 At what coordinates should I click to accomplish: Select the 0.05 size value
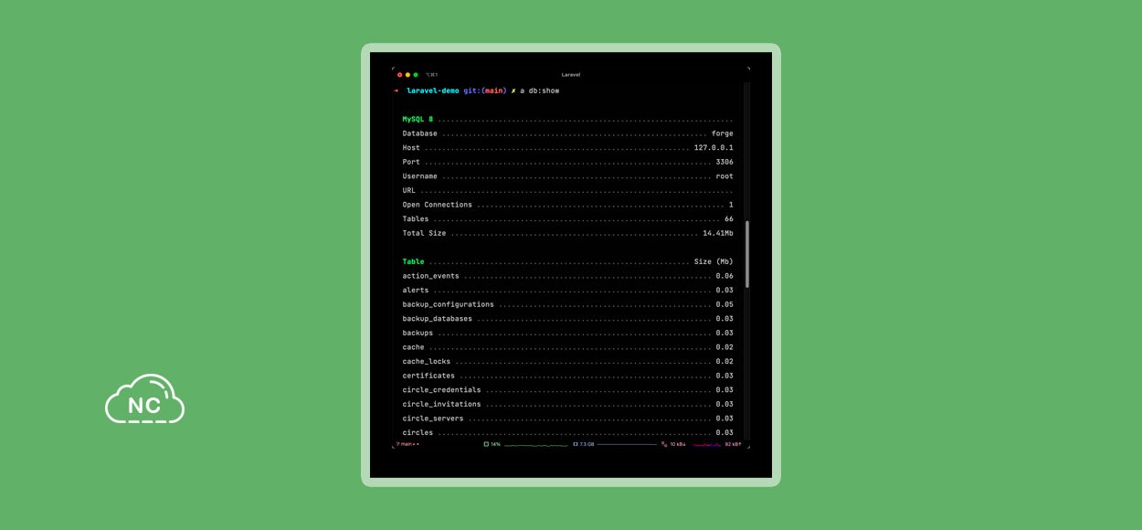pyautogui.click(x=724, y=304)
